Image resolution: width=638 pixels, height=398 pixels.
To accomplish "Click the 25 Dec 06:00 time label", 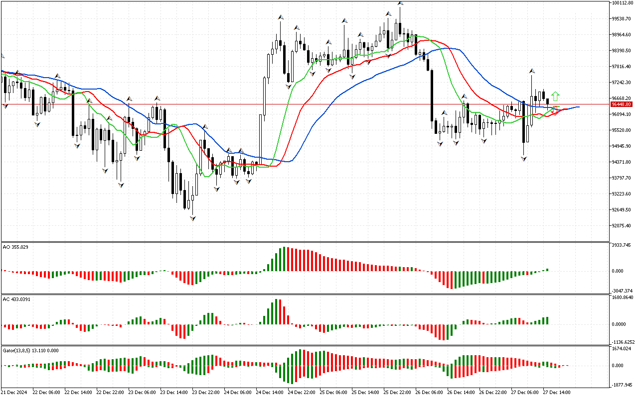I will click(333, 393).
